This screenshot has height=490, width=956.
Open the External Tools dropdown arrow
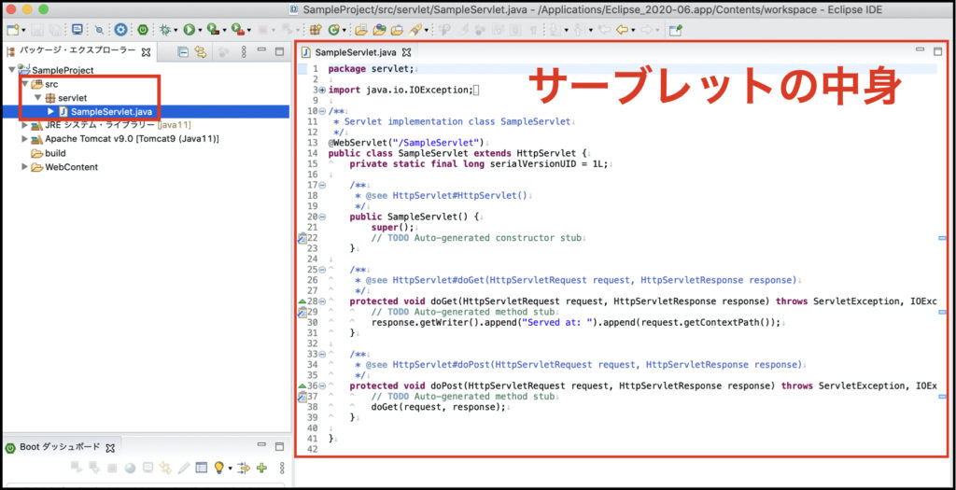click(x=248, y=30)
